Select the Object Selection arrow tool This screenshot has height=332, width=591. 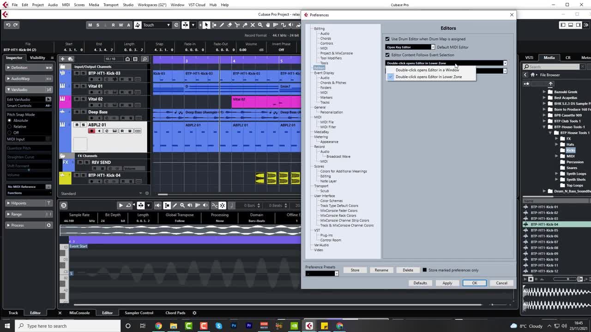coord(206,25)
